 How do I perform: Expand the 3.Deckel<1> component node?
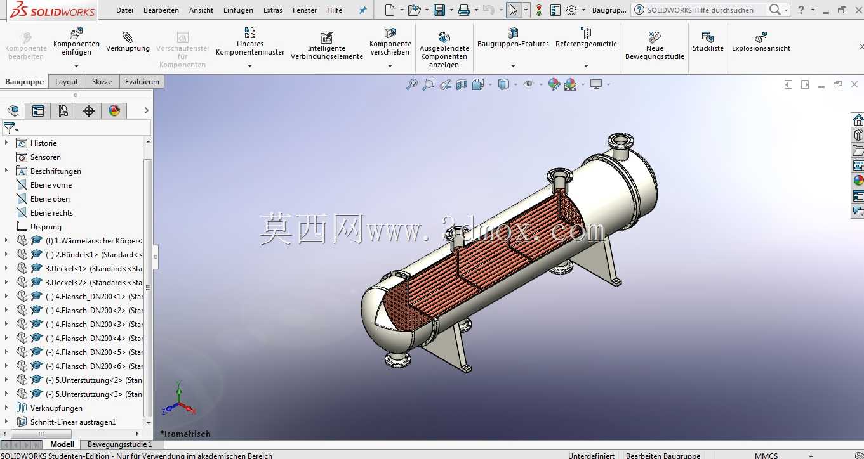tap(6, 268)
